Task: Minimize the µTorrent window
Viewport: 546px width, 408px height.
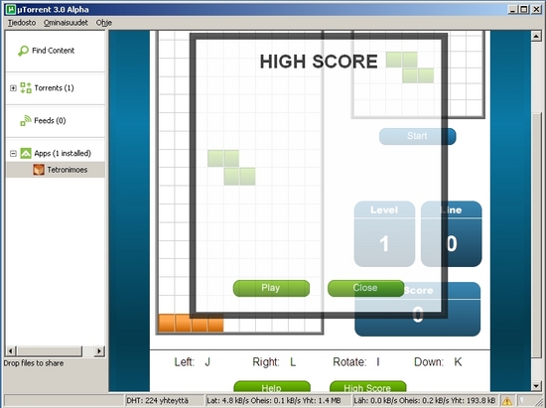Action: 512,9
